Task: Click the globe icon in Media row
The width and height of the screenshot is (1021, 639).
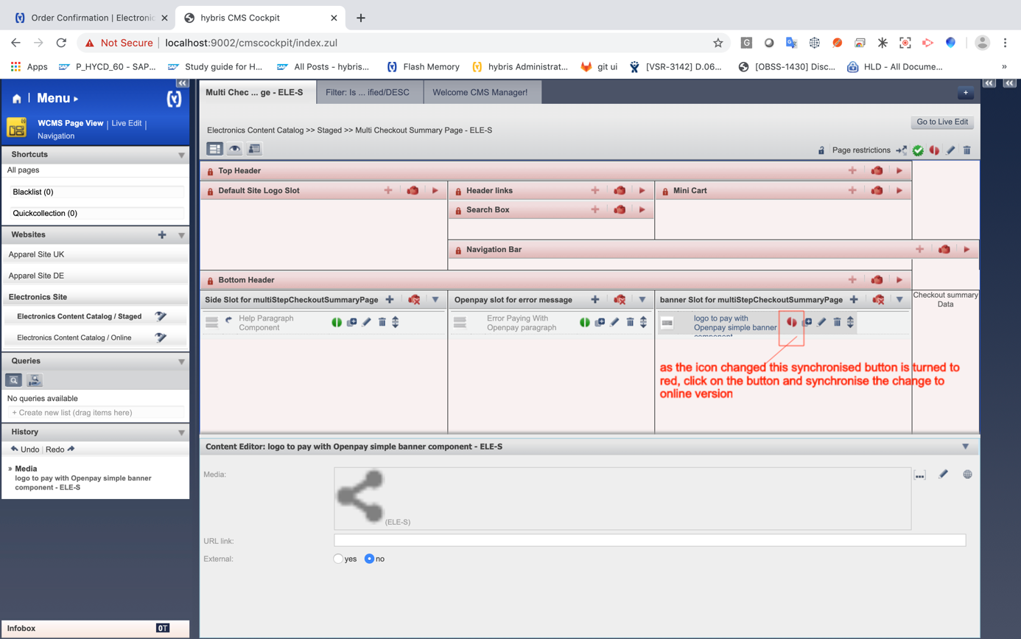Action: point(967,475)
